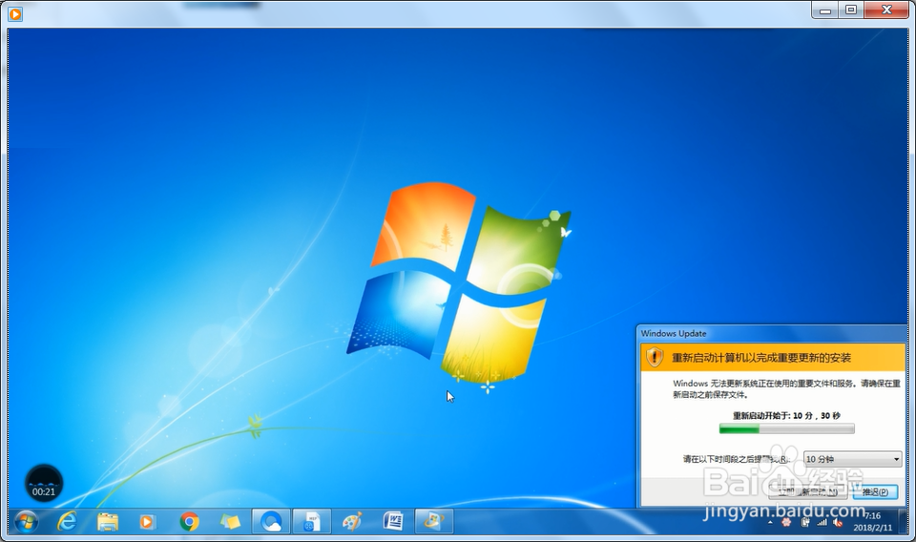Viewport: 916px width, 542px height.
Task: Click the yellow shield warning icon
Action: click(655, 357)
